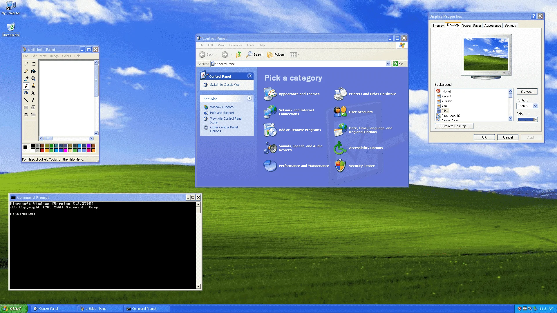Click the Search button in Control Panel toolbar
Screen dimensions: 557x313
tap(255, 54)
